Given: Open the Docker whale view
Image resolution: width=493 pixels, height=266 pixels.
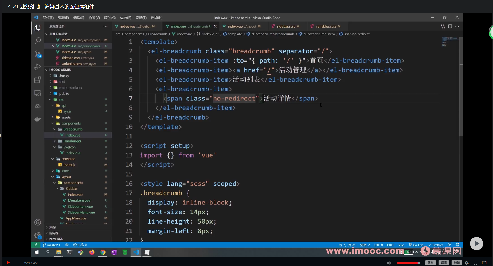Looking at the screenshot, I should [x=38, y=119].
